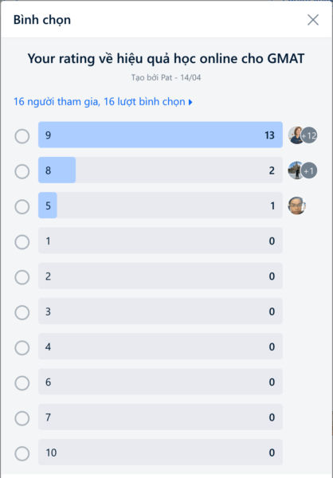This screenshot has width=333, height=478.
Task: Select rating 10 radio button
Action: pos(22,453)
